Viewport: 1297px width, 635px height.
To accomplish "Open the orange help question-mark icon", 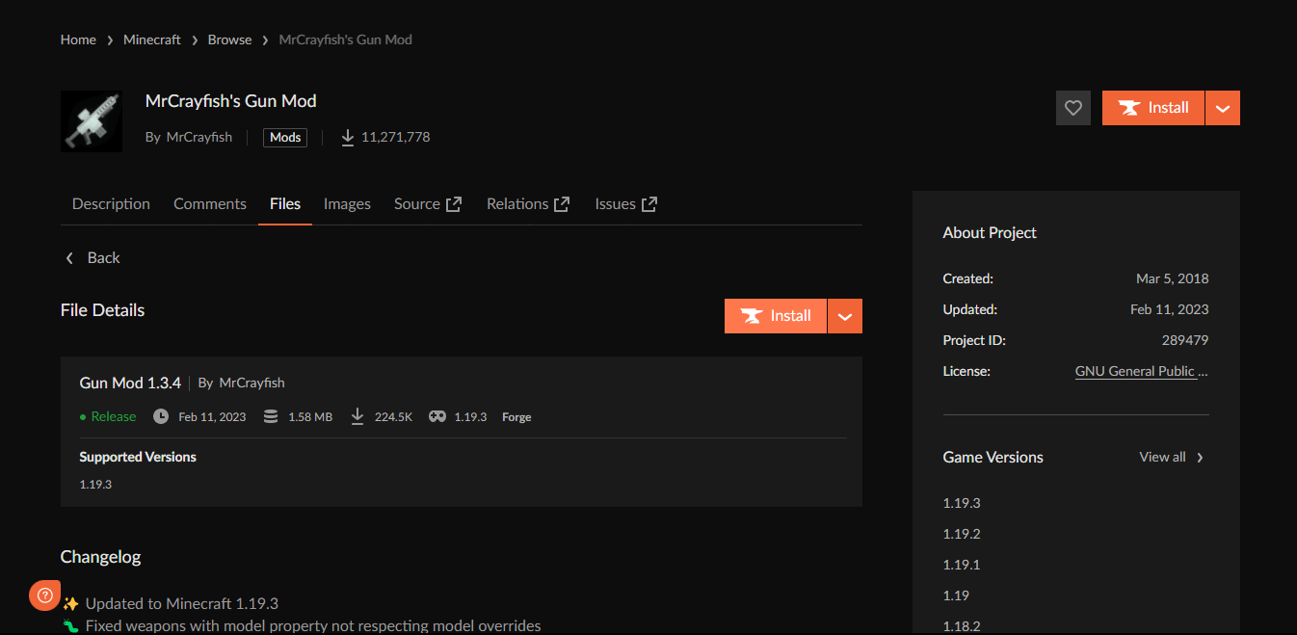I will pos(44,595).
